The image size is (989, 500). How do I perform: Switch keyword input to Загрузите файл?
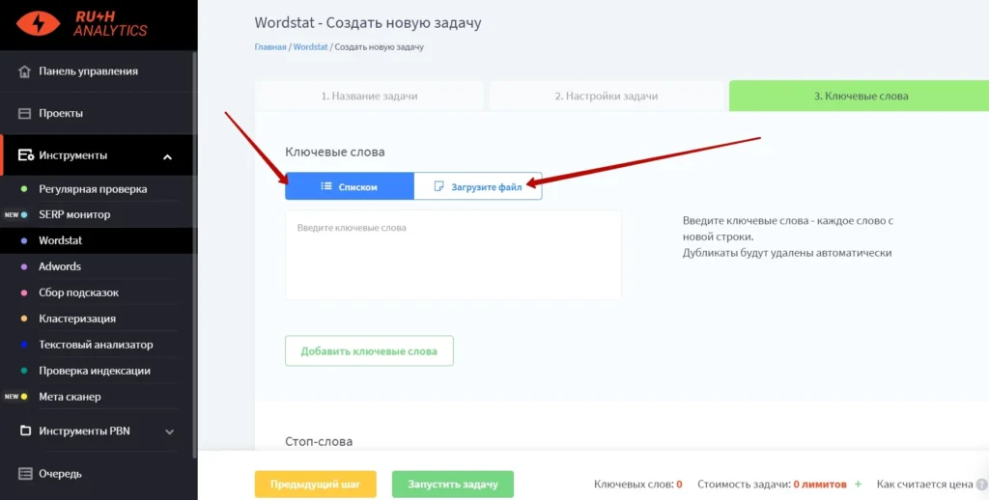tap(478, 186)
